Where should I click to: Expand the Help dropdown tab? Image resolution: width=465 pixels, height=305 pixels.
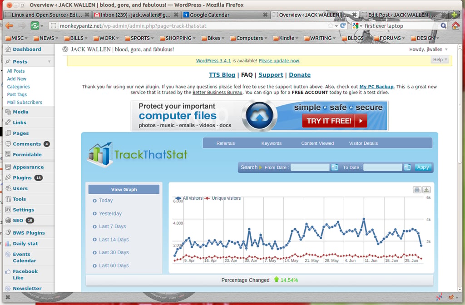440,59
